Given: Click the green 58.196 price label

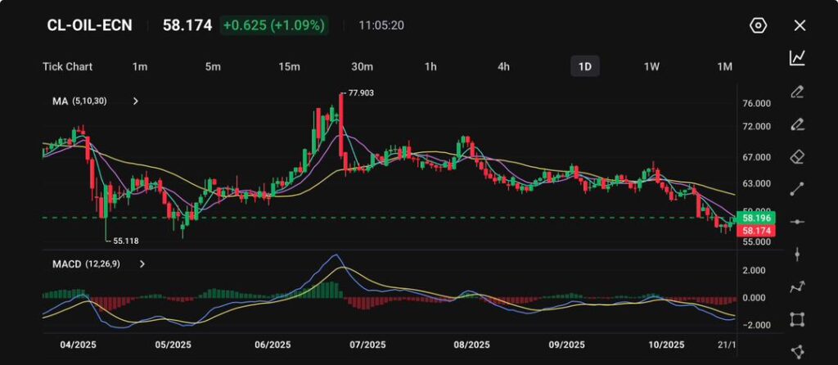Looking at the screenshot, I should pos(754,219).
